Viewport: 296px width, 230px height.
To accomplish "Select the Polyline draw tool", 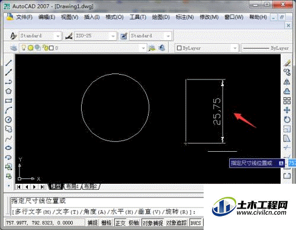I will tap(8, 82).
